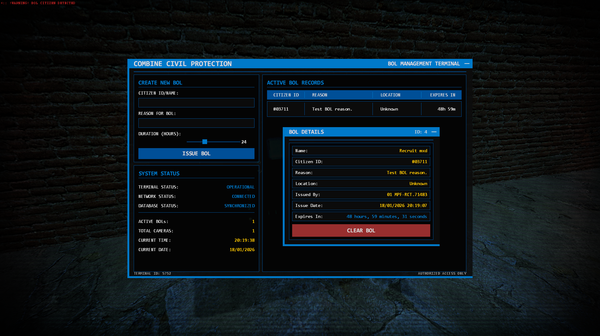Click the TOTAL CAMERAS count value
Viewport: 600px width, 336px height.
coord(253,231)
